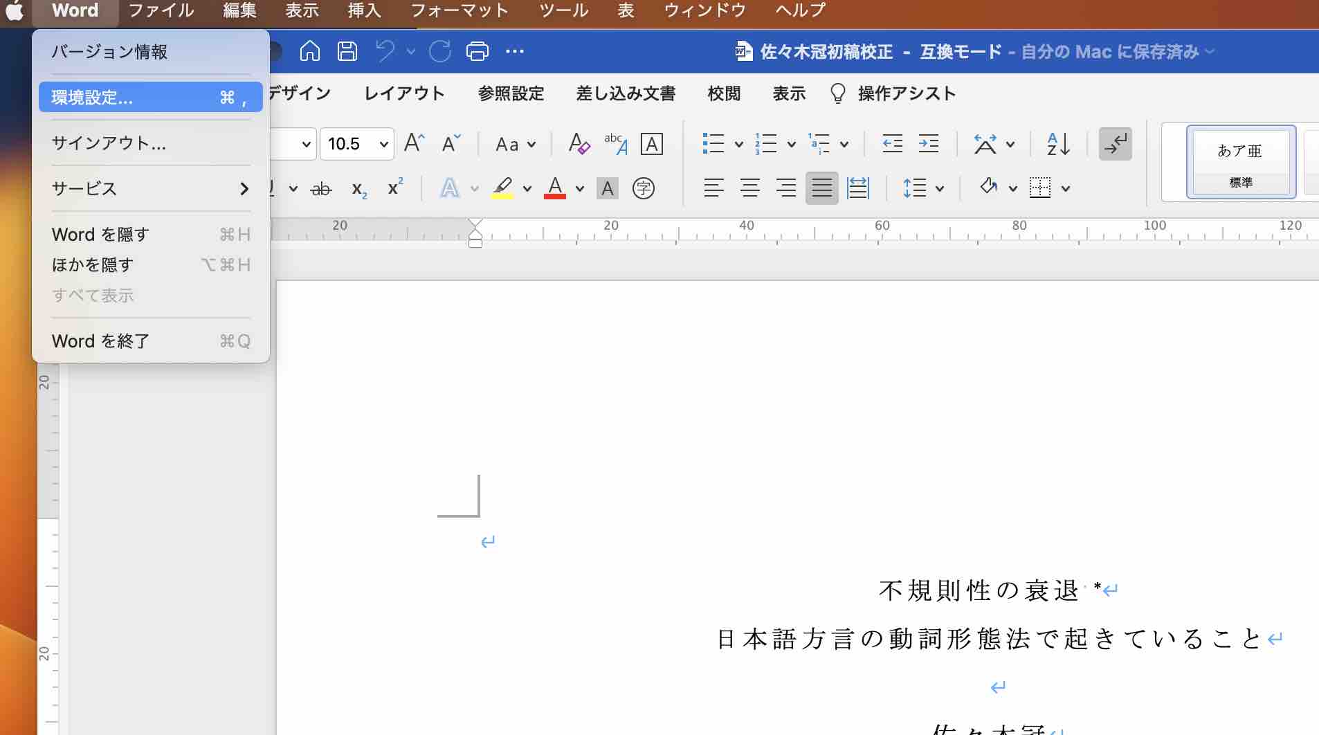Screen dimensions: 1319x735
Task: Open 操作アシスト search box
Action: 893,93
